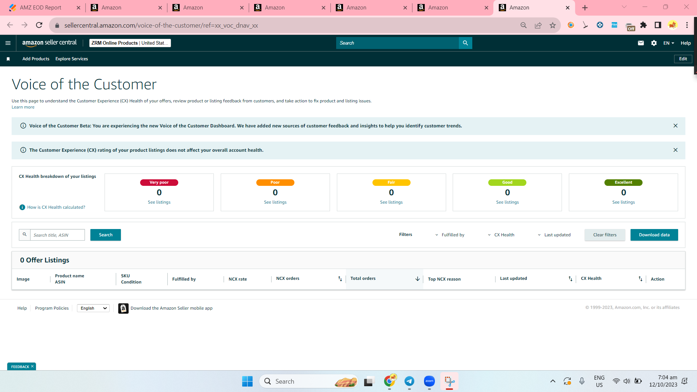Click the Windows taskbar Search box
This screenshot has width=697, height=392.
click(309, 381)
